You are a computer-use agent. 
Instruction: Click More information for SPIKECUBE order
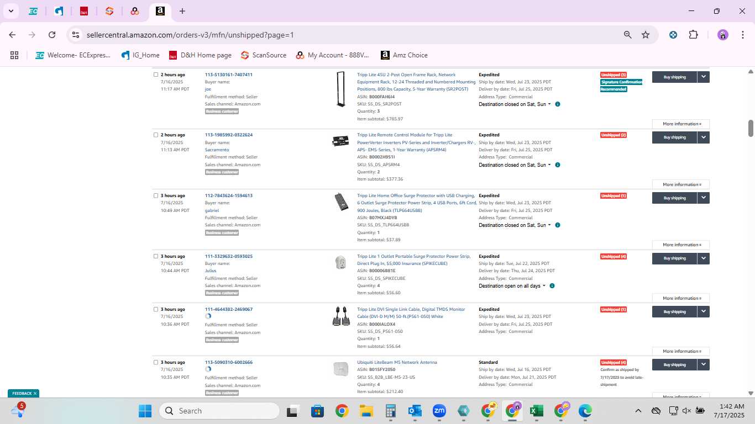681,298
